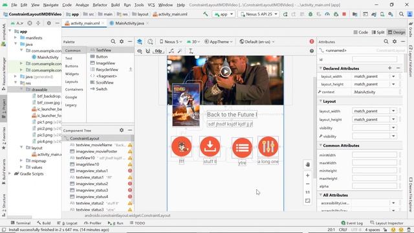Open the app run configuration dropdown

click(223, 14)
